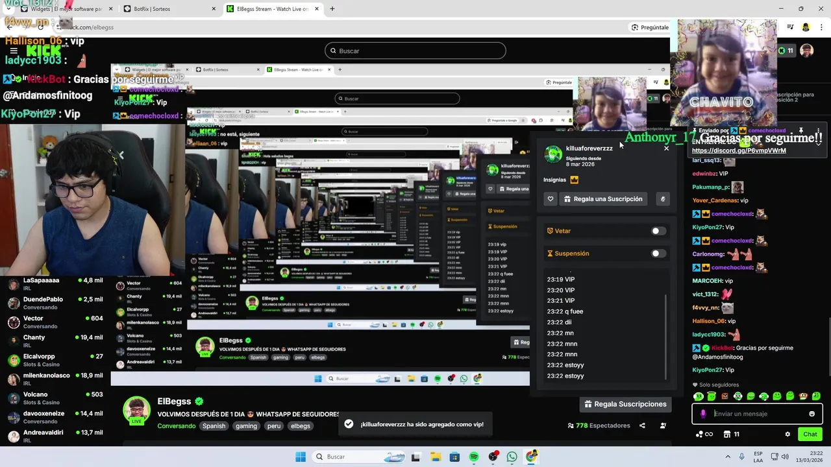This screenshot has height=467, width=831.
Task: Open Andreavaldiri channel in sidebar
Action: point(55,436)
